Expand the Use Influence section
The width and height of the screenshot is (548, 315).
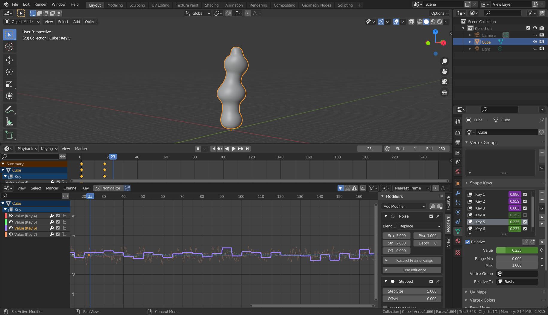(x=412, y=270)
